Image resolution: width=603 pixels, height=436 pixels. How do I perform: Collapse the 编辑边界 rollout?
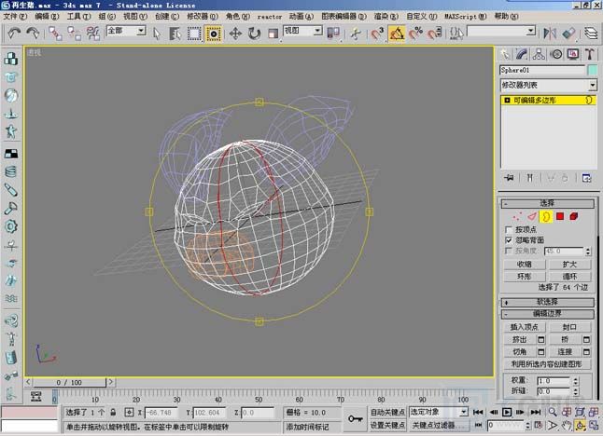coord(547,314)
